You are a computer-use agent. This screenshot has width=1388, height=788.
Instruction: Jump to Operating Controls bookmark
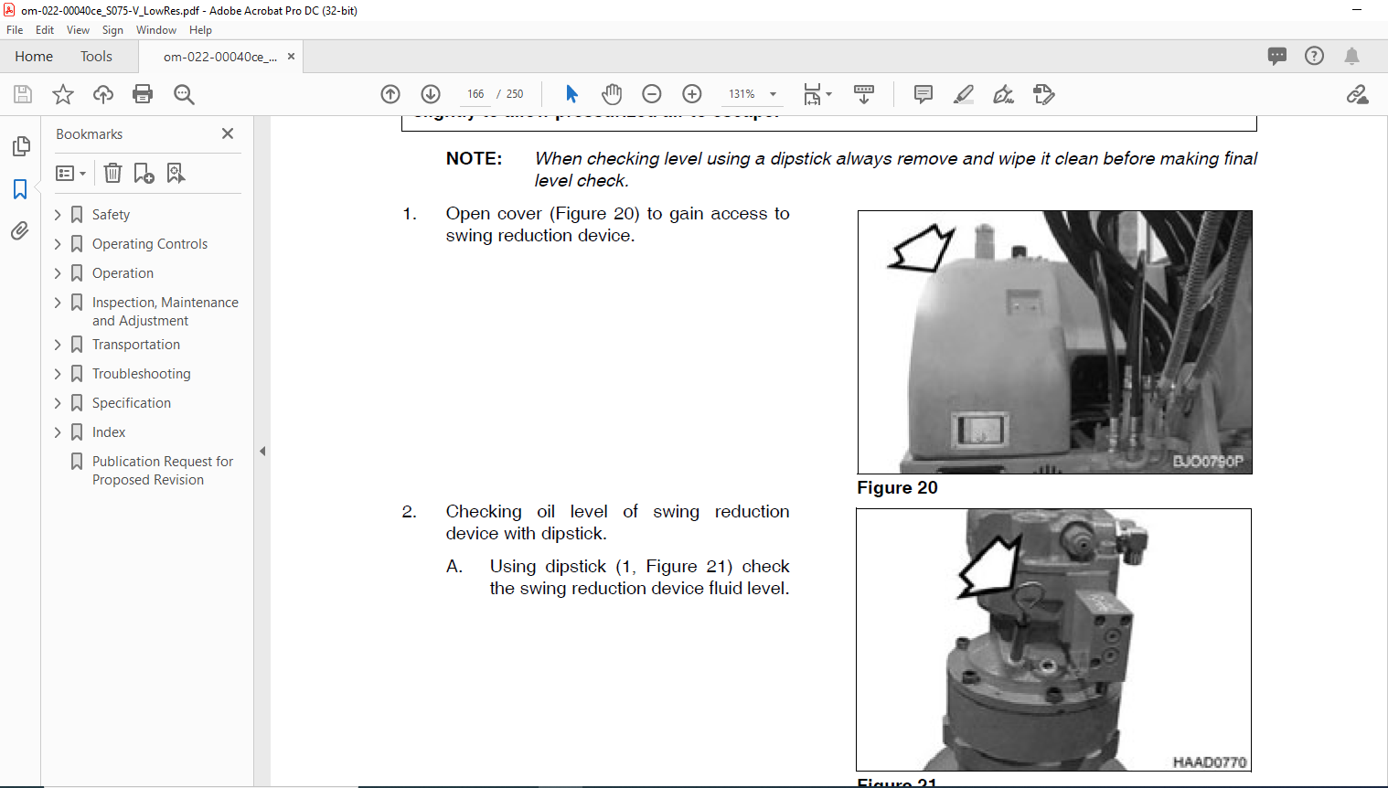[150, 244]
